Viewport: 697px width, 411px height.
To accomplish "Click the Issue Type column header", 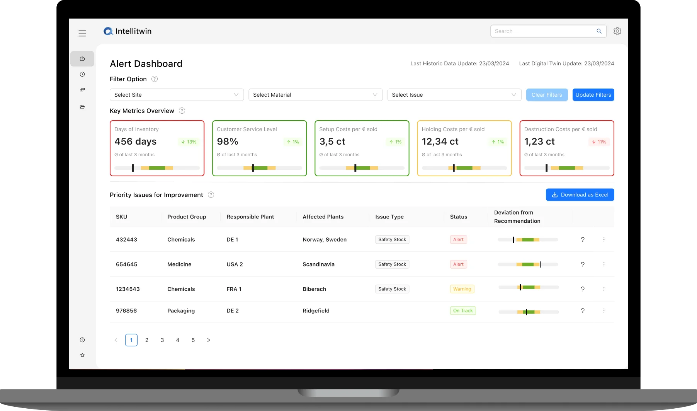I will point(389,217).
